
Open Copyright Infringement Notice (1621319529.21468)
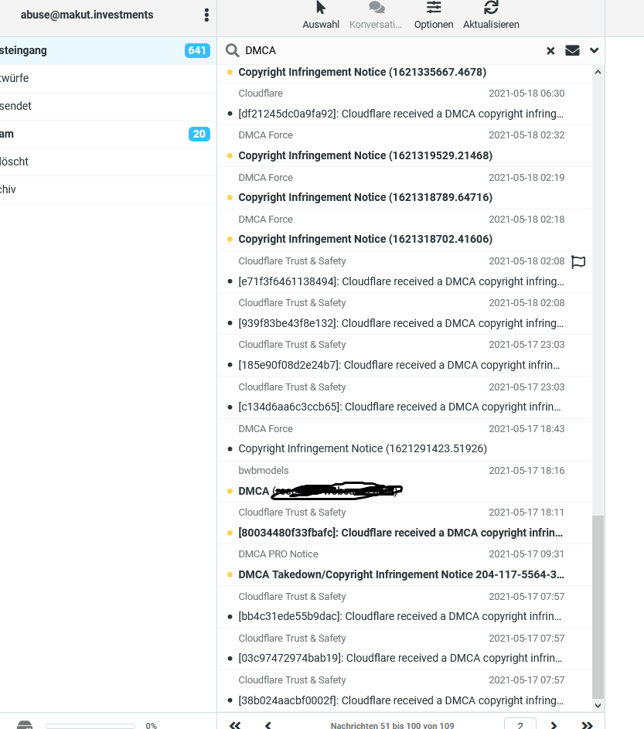tap(404, 146)
